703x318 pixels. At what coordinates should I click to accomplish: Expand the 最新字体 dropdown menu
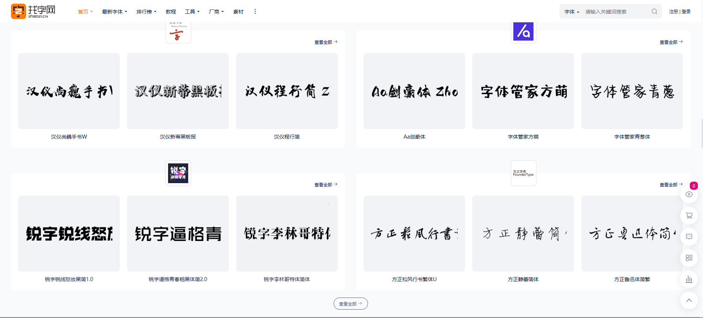[x=115, y=12]
